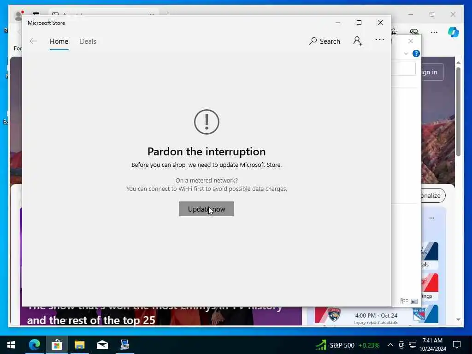Open the Store's three-dot See more menu
The height and width of the screenshot is (354, 472).
[380, 40]
